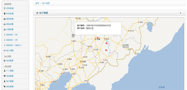Go to 首页 breadcrumb link

37,3
